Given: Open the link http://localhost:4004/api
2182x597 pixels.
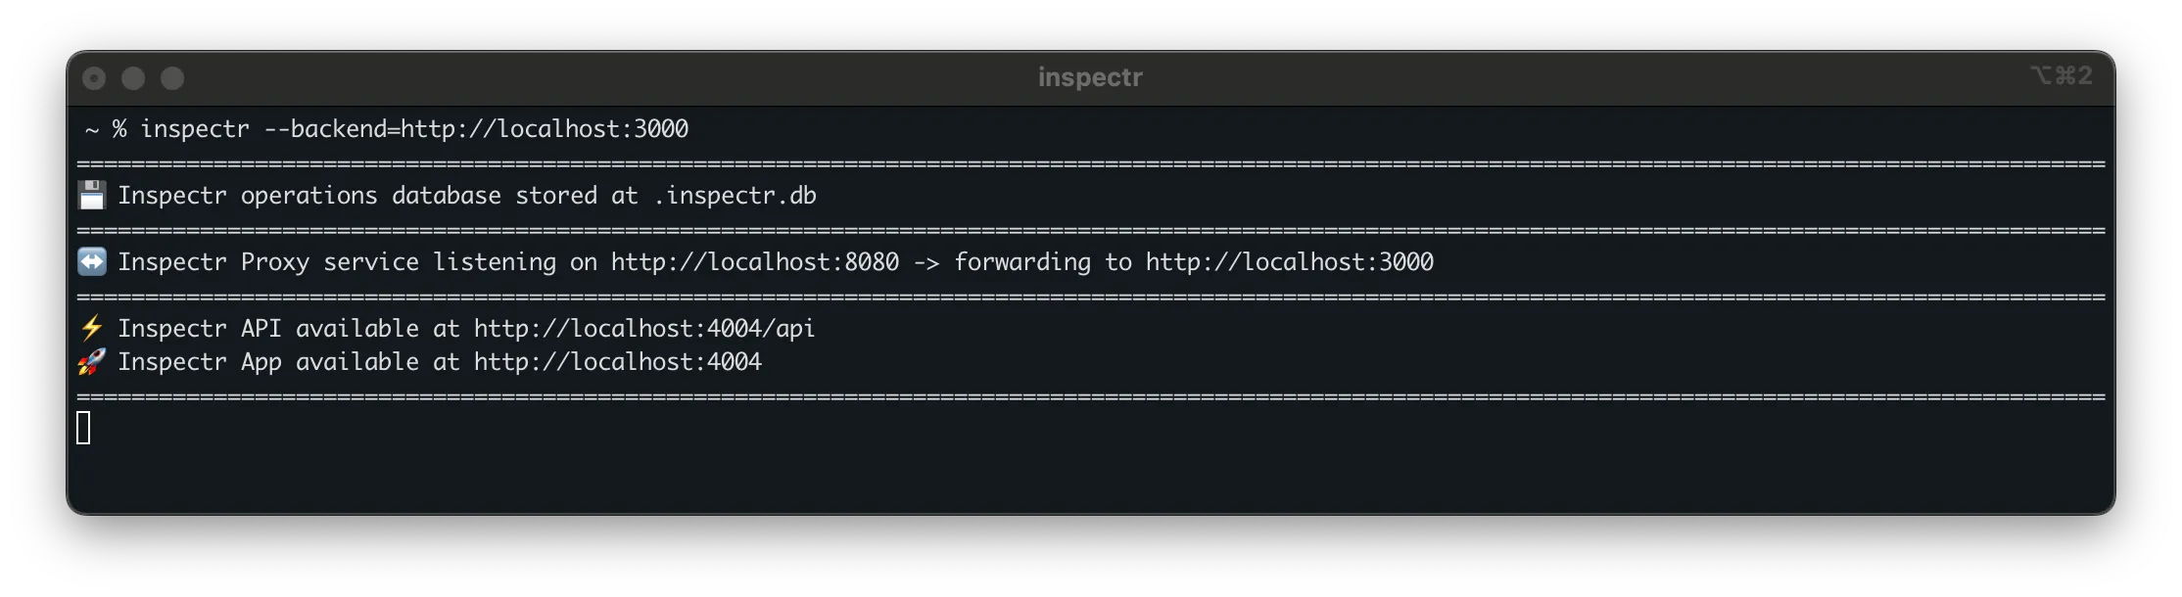Looking at the screenshot, I should pos(642,328).
